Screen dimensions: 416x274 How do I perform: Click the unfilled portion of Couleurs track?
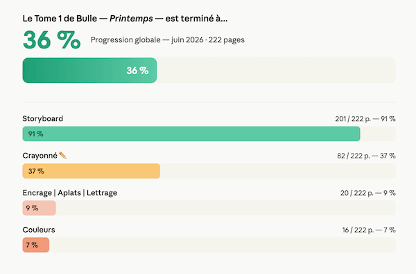223,245
